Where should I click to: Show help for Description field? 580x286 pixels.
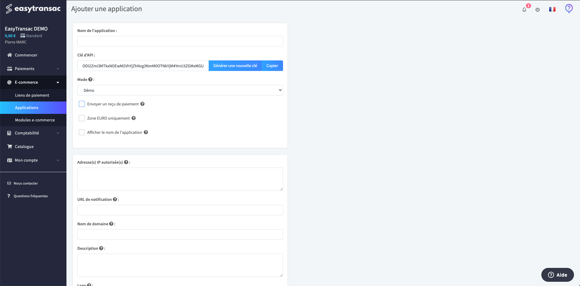pyautogui.click(x=101, y=248)
